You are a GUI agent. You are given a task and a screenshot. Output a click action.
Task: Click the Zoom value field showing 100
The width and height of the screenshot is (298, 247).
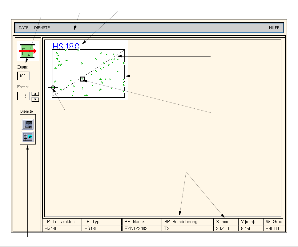[23, 76]
